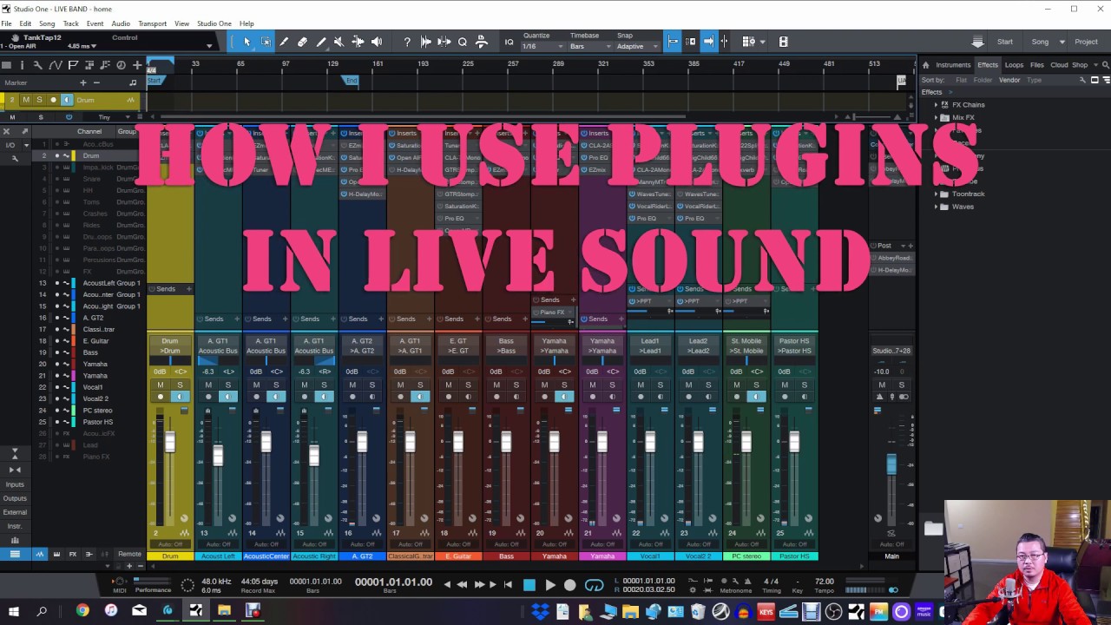Select the Eraser tool
This screenshot has width=1111, height=625.
point(302,42)
